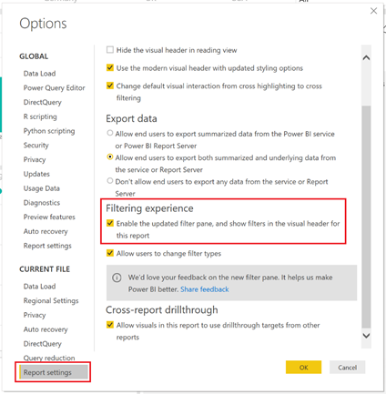
Task: Toggle cross-report drillthrough checkbox
Action: 110,325
